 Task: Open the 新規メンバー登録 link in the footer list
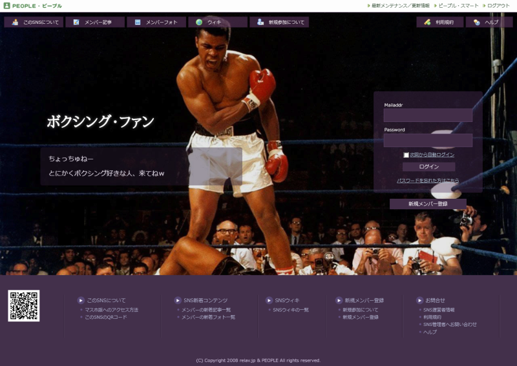(x=361, y=317)
